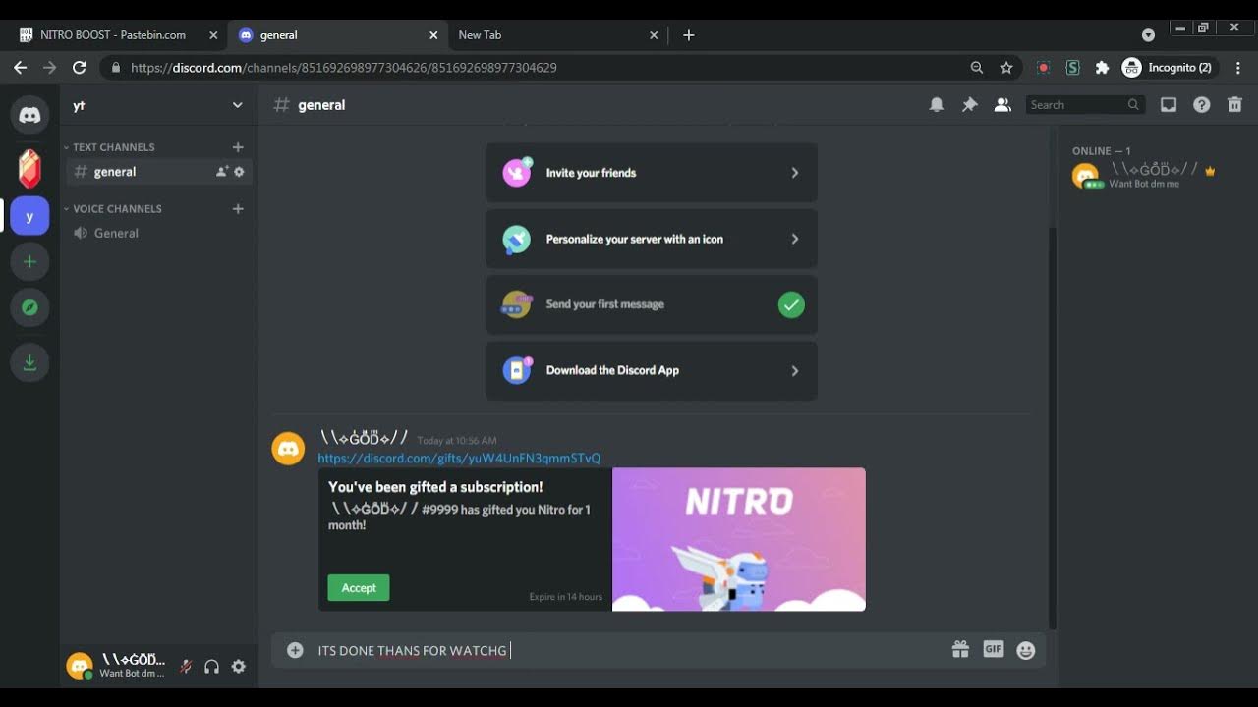Open Chrome three-dot menu
This screenshot has width=1258, height=707.
[x=1238, y=68]
